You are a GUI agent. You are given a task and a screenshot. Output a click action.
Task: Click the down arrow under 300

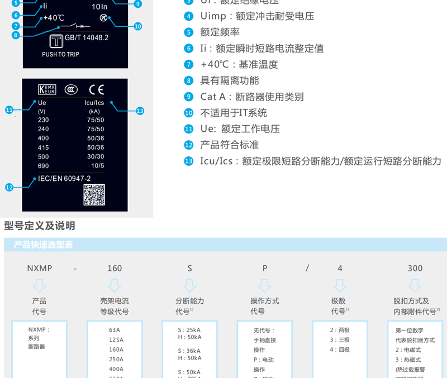415,285
